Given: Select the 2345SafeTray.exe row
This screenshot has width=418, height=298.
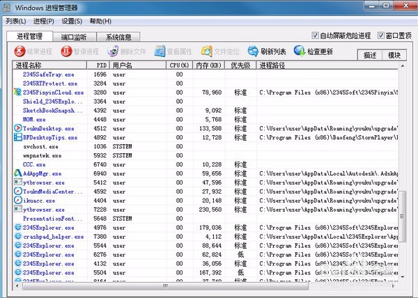Looking at the screenshot, I should (206, 74).
